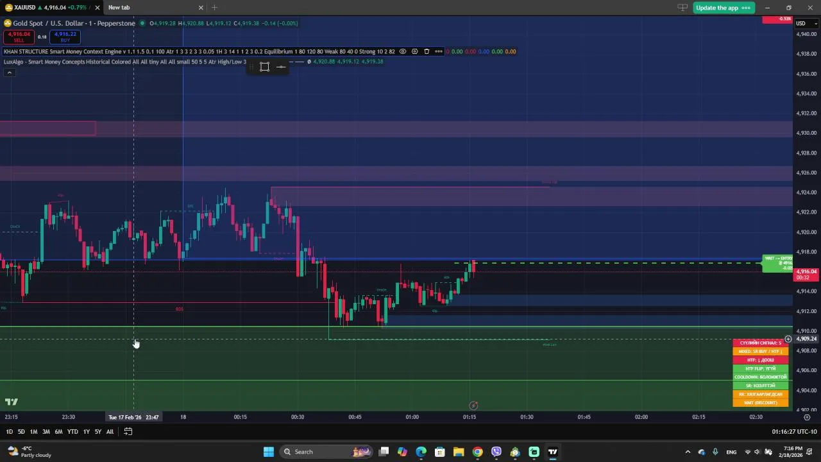This screenshot has width=821, height=462.
Task: Select the rectangle tool in floating toolbar
Action: tap(264, 67)
